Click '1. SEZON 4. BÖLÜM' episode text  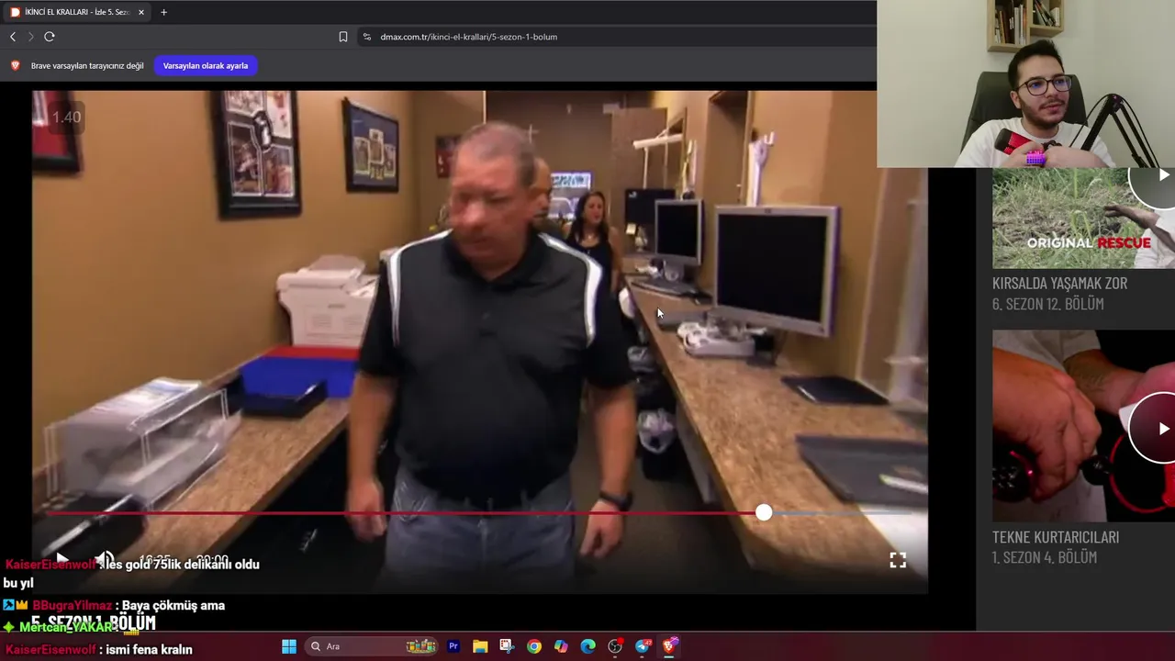coord(1045,557)
